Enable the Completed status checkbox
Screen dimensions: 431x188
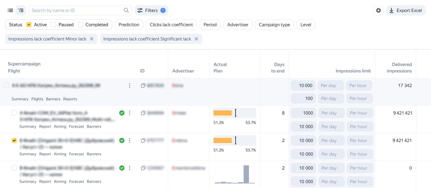point(80,25)
